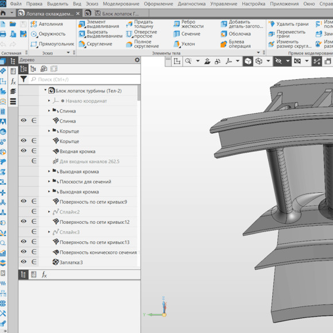Screen dimensions: 333x333
Task: Open the Эскиз group dropdown arrow
Action: click(68, 52)
